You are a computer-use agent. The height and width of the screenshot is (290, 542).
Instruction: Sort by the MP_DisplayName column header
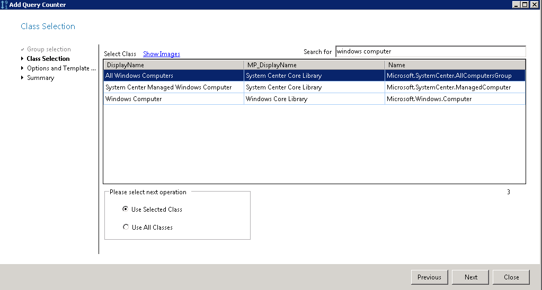pyautogui.click(x=314, y=65)
